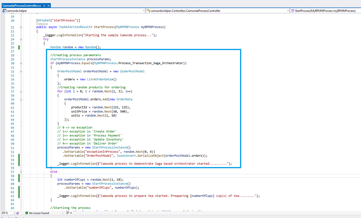This screenshot has width=361, height=218.
Task: Open the 90 % zoom level dropdown
Action: tap(9, 213)
